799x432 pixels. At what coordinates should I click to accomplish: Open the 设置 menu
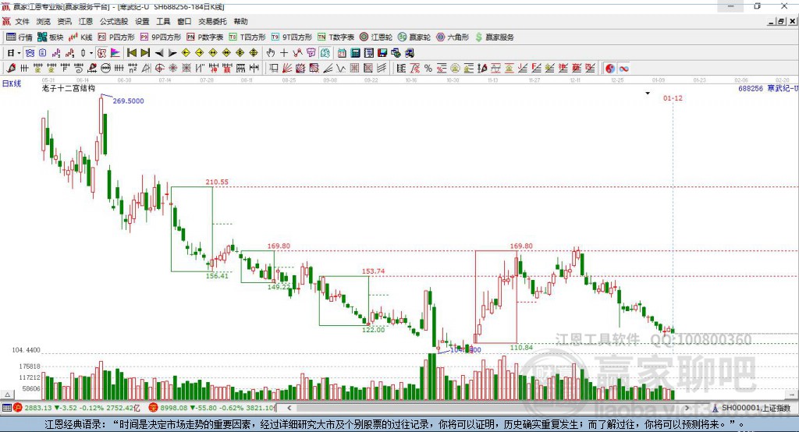click(x=142, y=21)
